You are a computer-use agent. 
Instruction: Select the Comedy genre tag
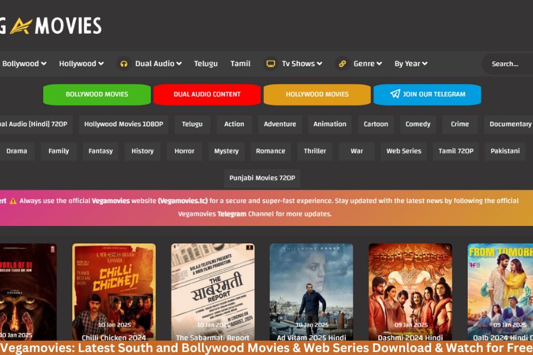tap(418, 124)
